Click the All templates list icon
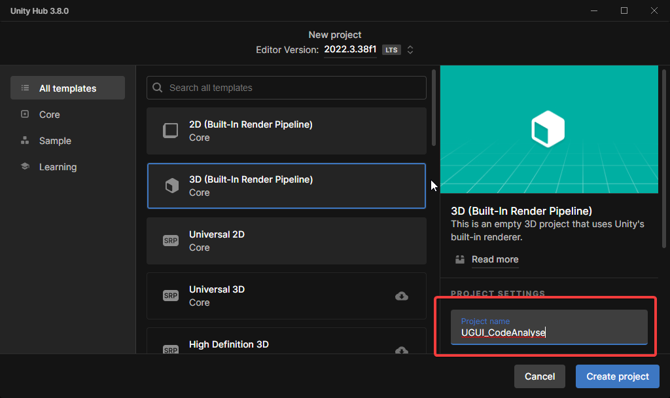Image resolution: width=670 pixels, height=398 pixels. point(26,88)
